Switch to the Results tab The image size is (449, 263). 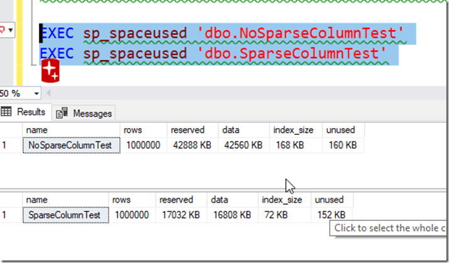(x=24, y=112)
